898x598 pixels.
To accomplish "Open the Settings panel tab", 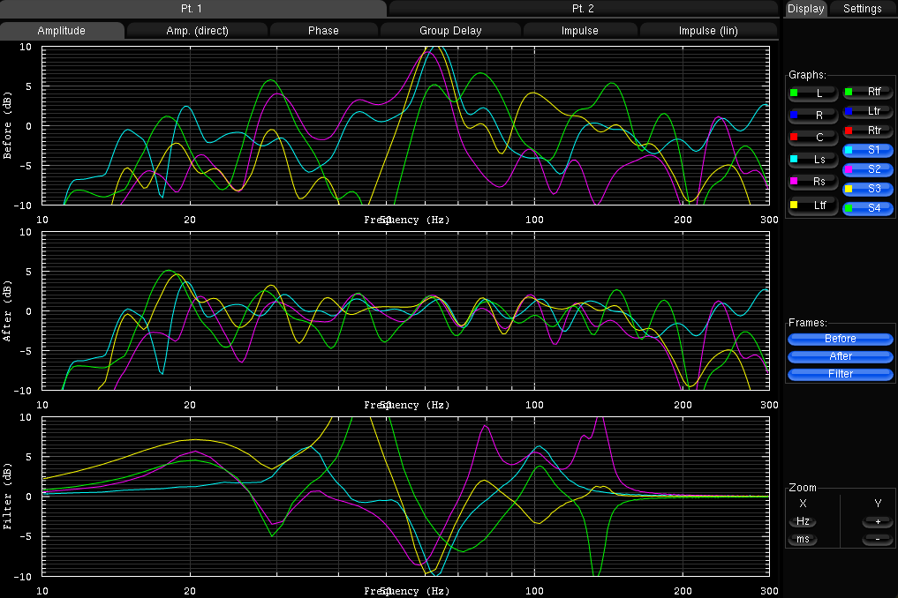I will tap(862, 9).
